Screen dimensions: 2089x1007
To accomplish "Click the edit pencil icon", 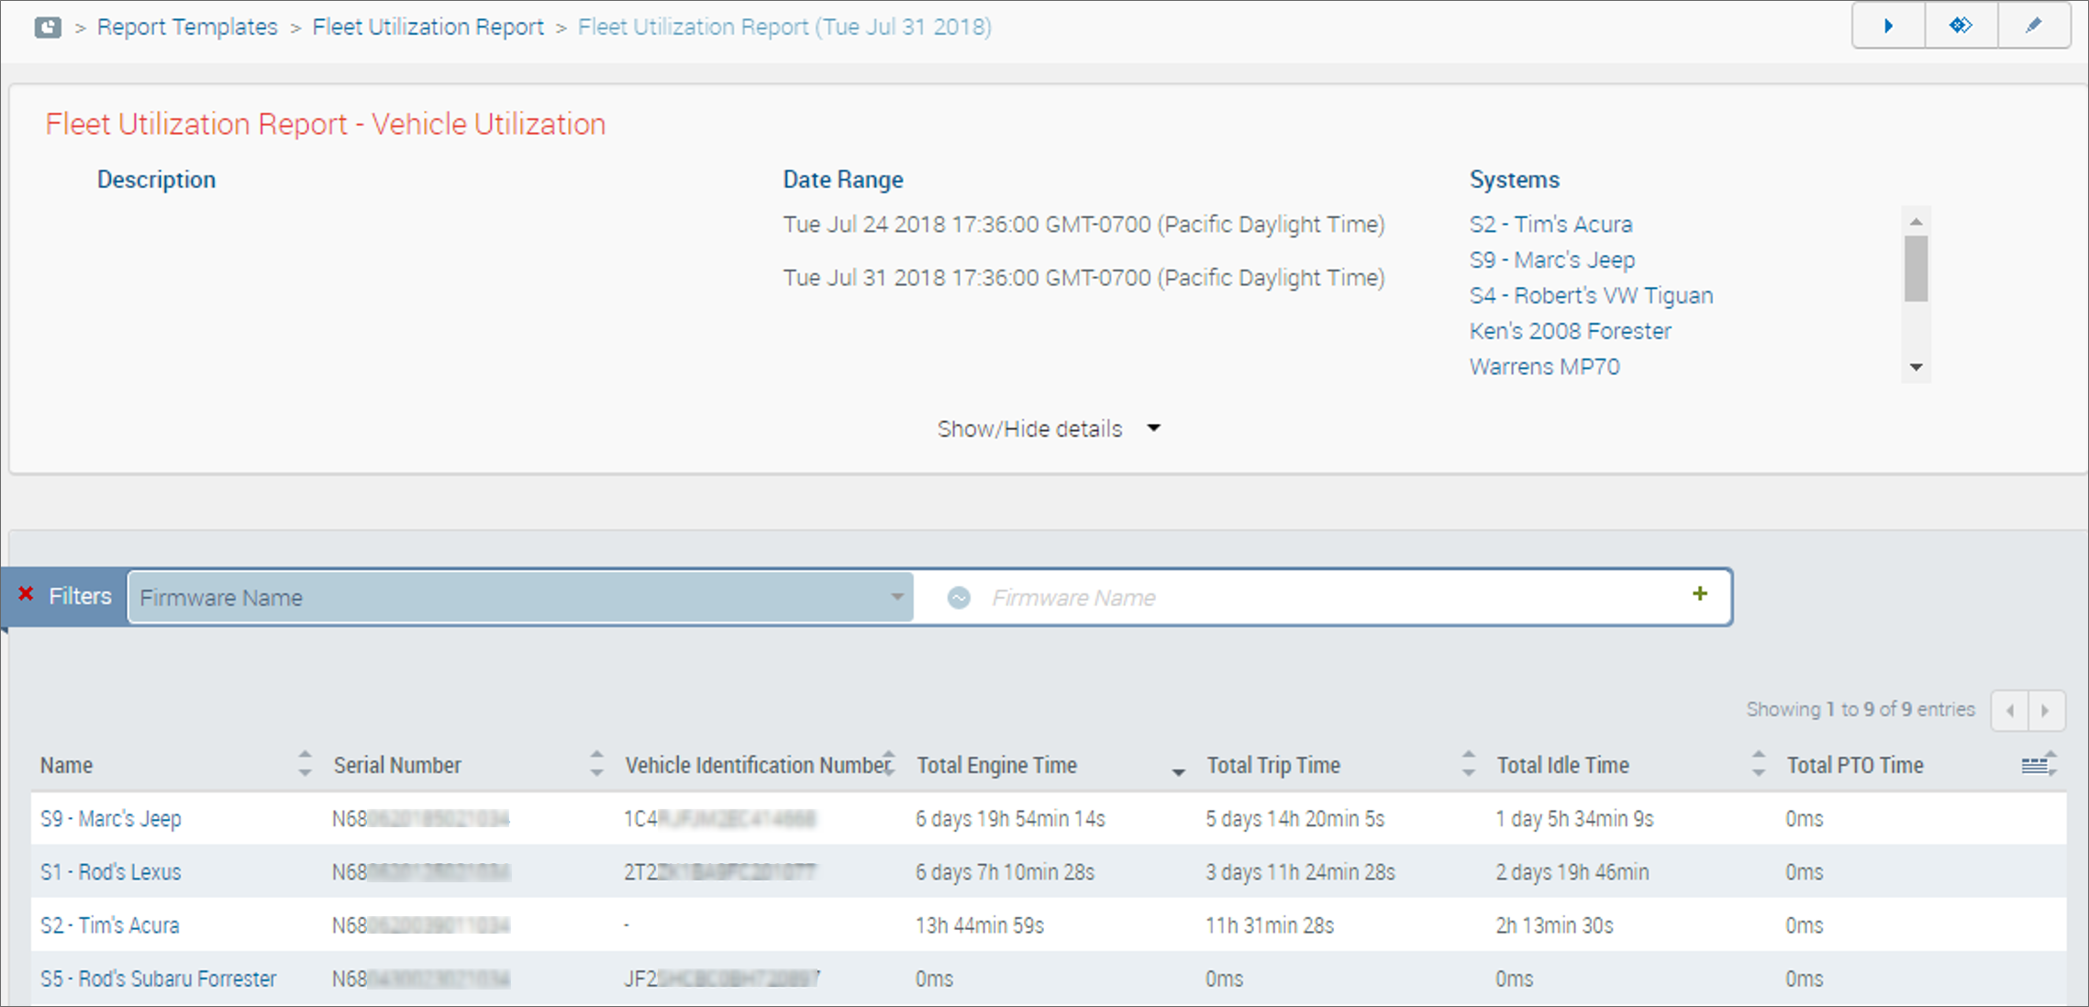I will tap(2033, 26).
